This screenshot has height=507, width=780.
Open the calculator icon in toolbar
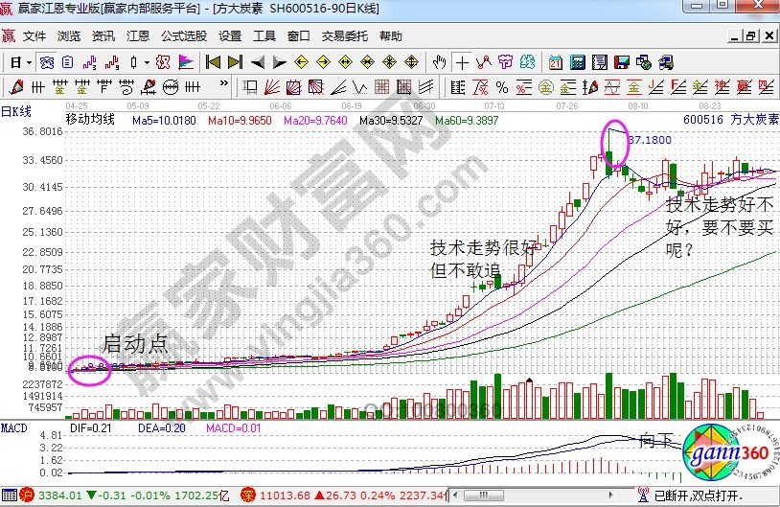577,62
